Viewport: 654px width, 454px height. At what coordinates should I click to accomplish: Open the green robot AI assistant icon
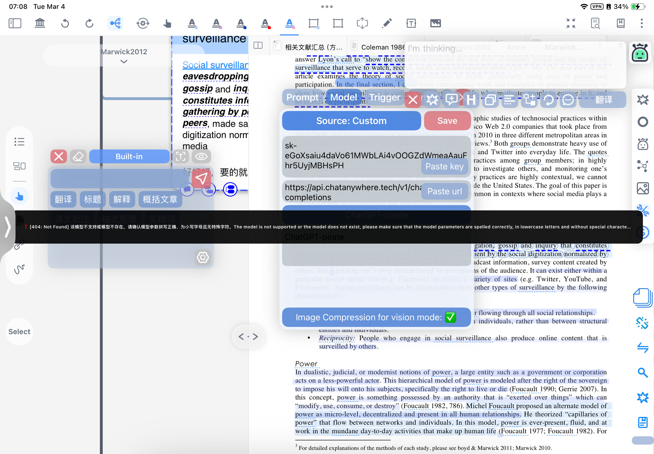(640, 53)
